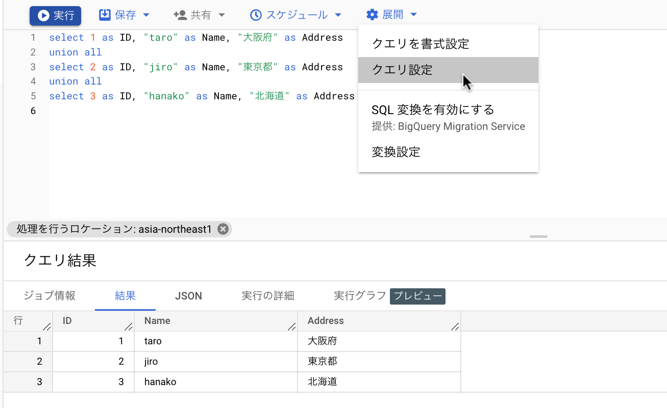Open the 共有 dropdown arrow
The height and width of the screenshot is (408, 667).
pos(222,15)
